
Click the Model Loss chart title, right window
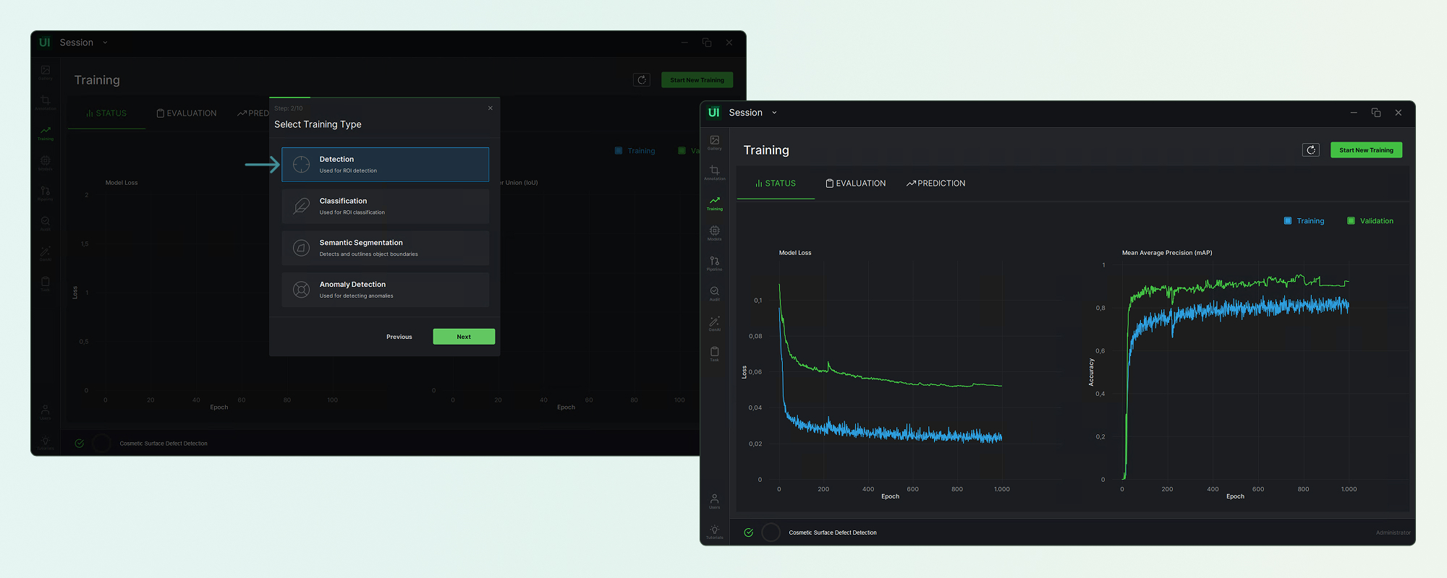point(795,253)
